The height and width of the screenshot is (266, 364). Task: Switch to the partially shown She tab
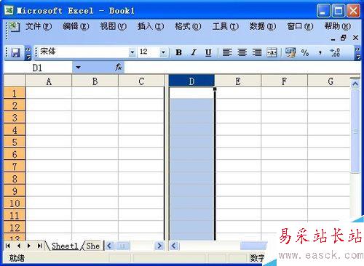pyautogui.click(x=93, y=246)
